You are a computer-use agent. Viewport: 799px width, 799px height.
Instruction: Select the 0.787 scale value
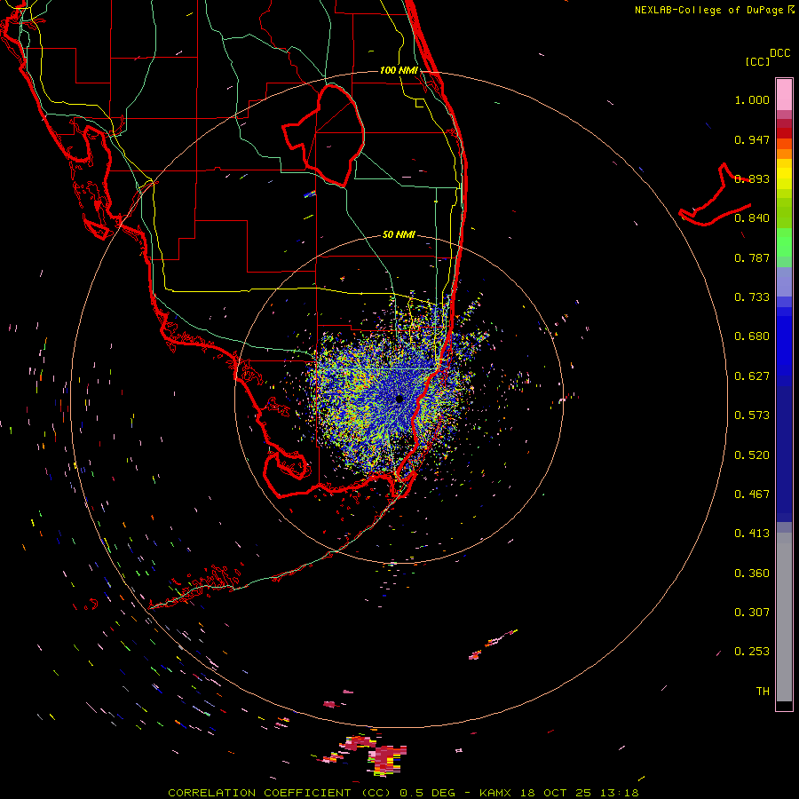(752, 257)
